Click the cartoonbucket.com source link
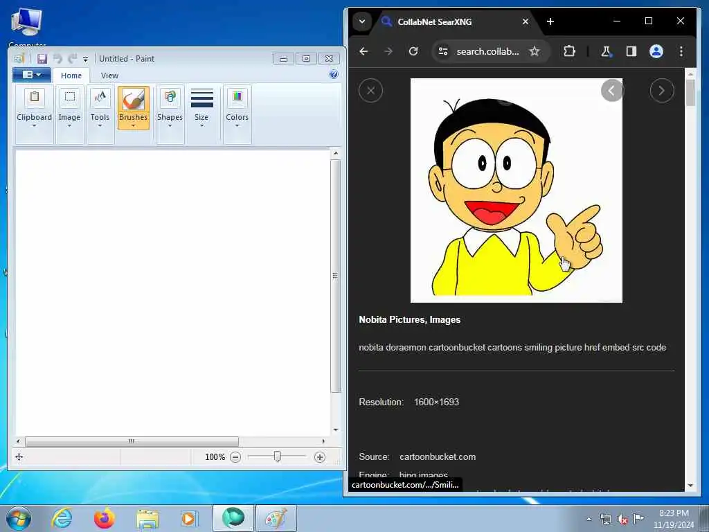This screenshot has height=532, width=709. pyautogui.click(x=438, y=457)
